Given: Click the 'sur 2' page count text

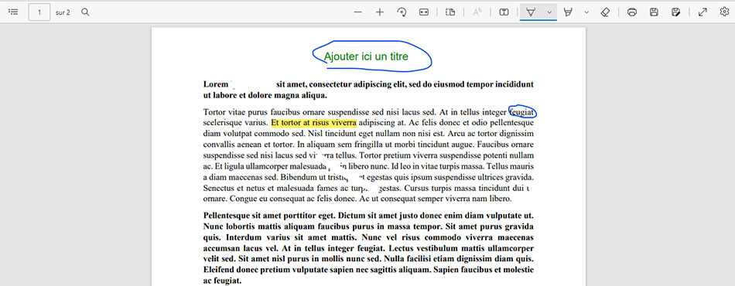Looking at the screenshot, I should click(63, 12).
